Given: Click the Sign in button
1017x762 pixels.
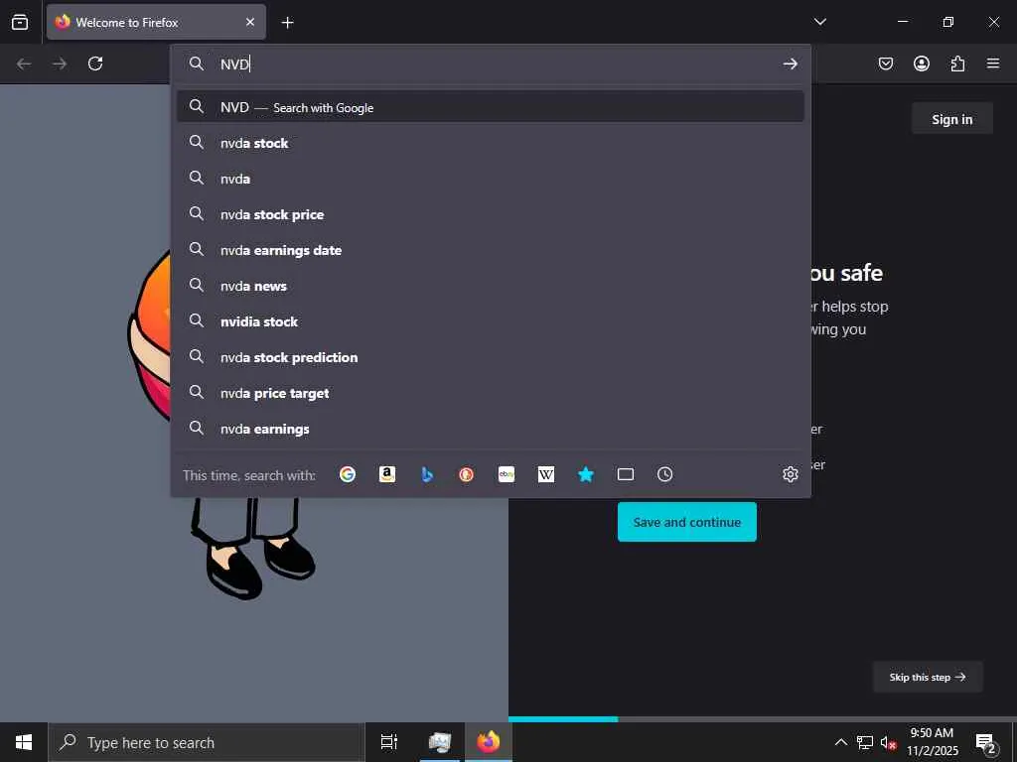Looking at the screenshot, I should coord(952,119).
